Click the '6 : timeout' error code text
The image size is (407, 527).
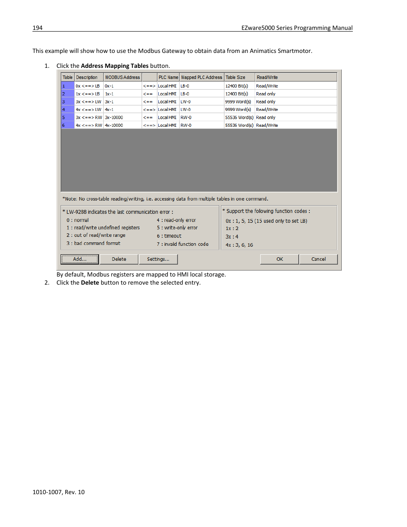pos(169,236)
